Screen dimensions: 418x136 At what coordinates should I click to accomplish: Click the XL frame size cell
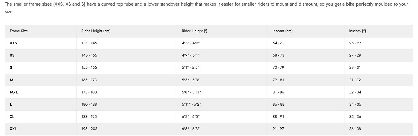pos(12,117)
